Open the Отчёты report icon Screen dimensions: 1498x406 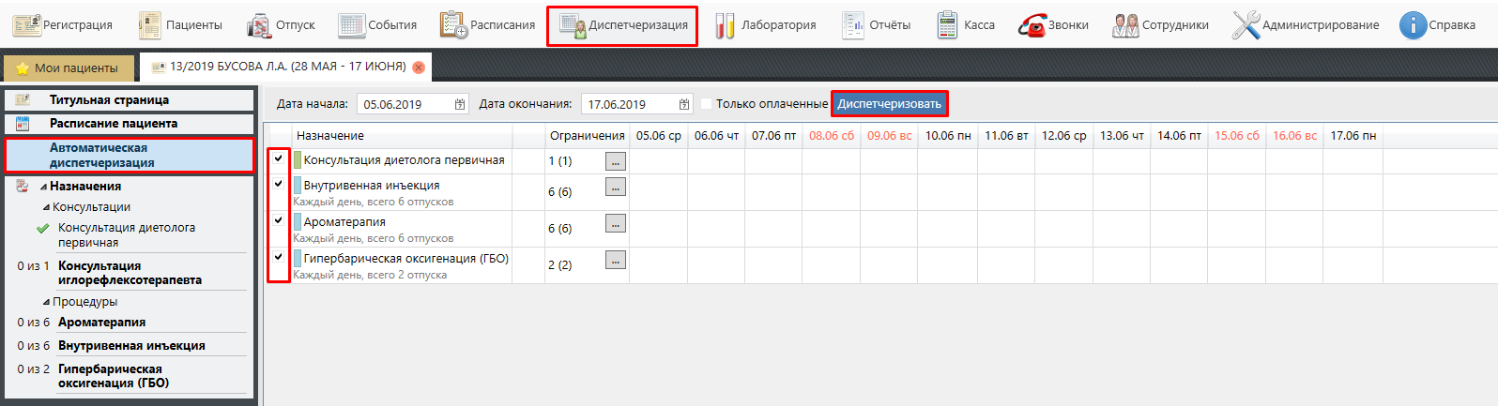pyautogui.click(x=852, y=25)
